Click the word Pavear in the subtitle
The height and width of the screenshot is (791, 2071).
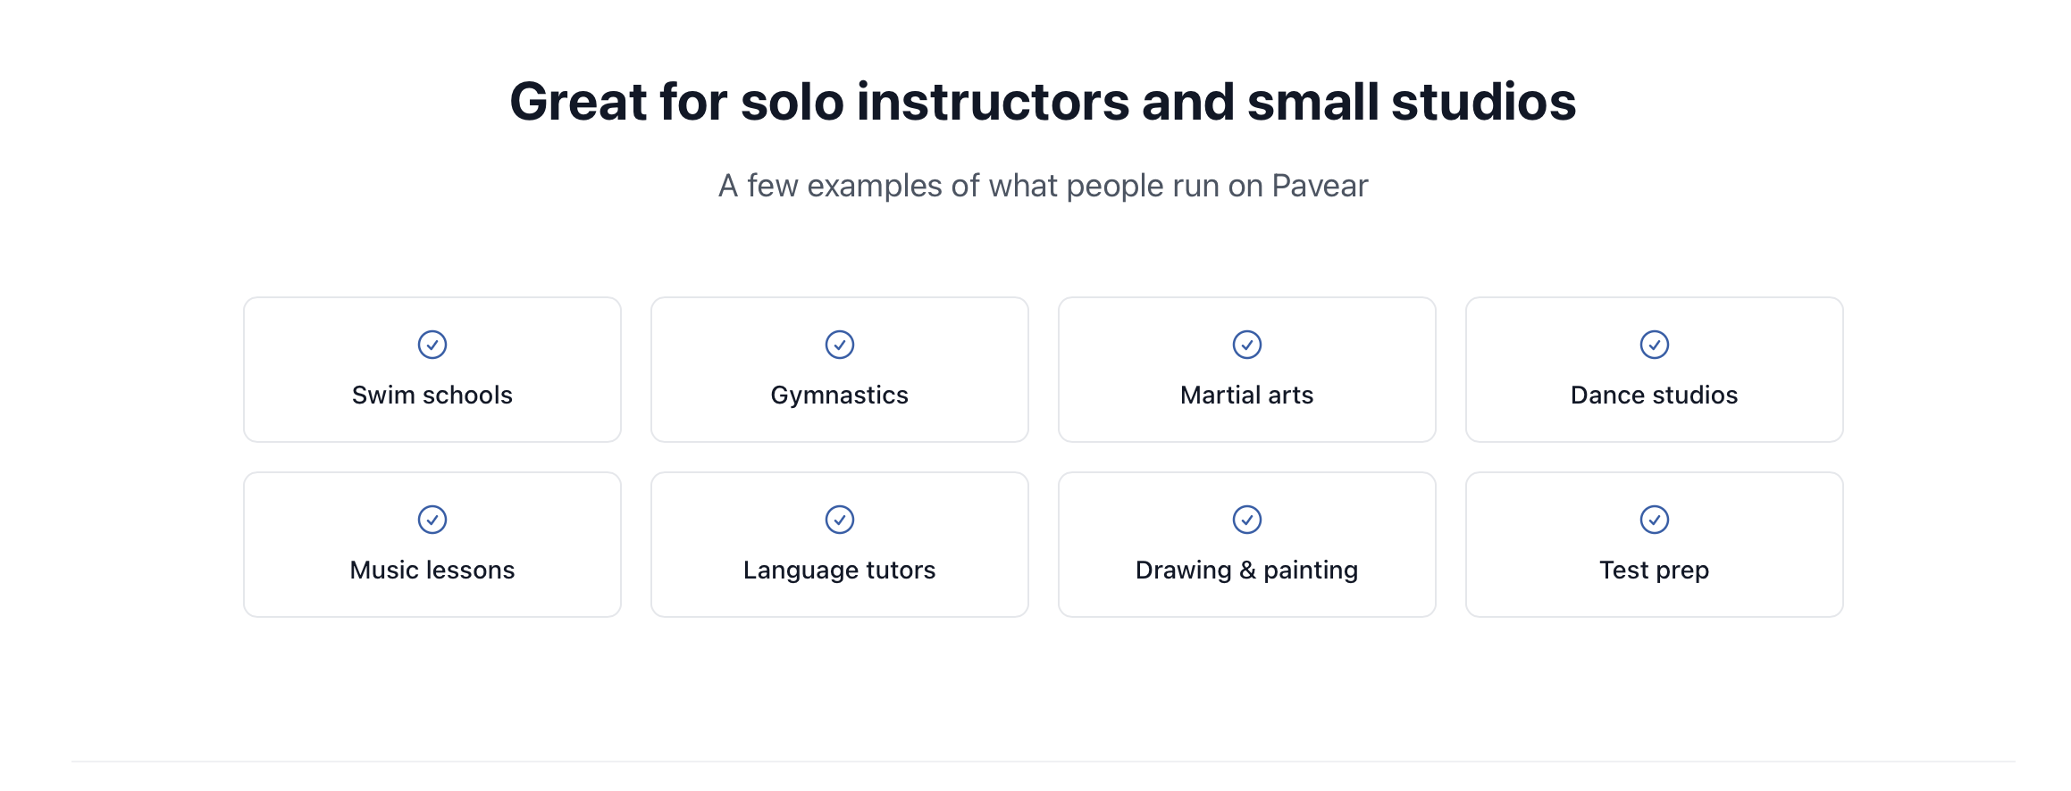pos(1320,186)
